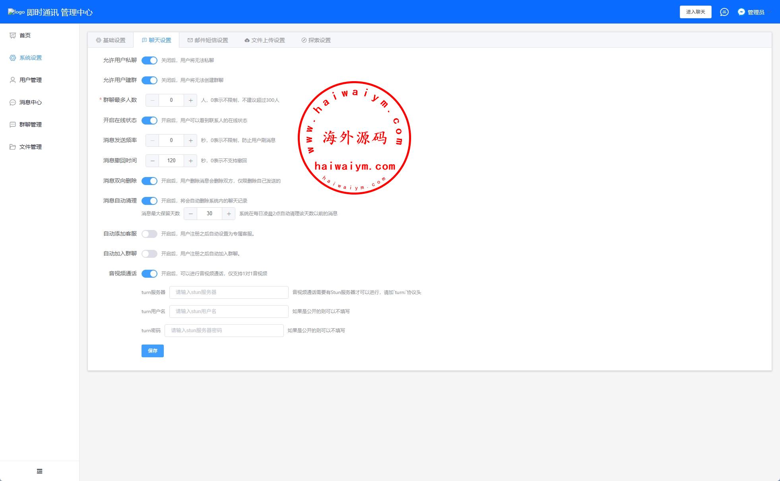780x481 pixels.
Task: Click the 保存 button
Action: pyautogui.click(x=152, y=351)
